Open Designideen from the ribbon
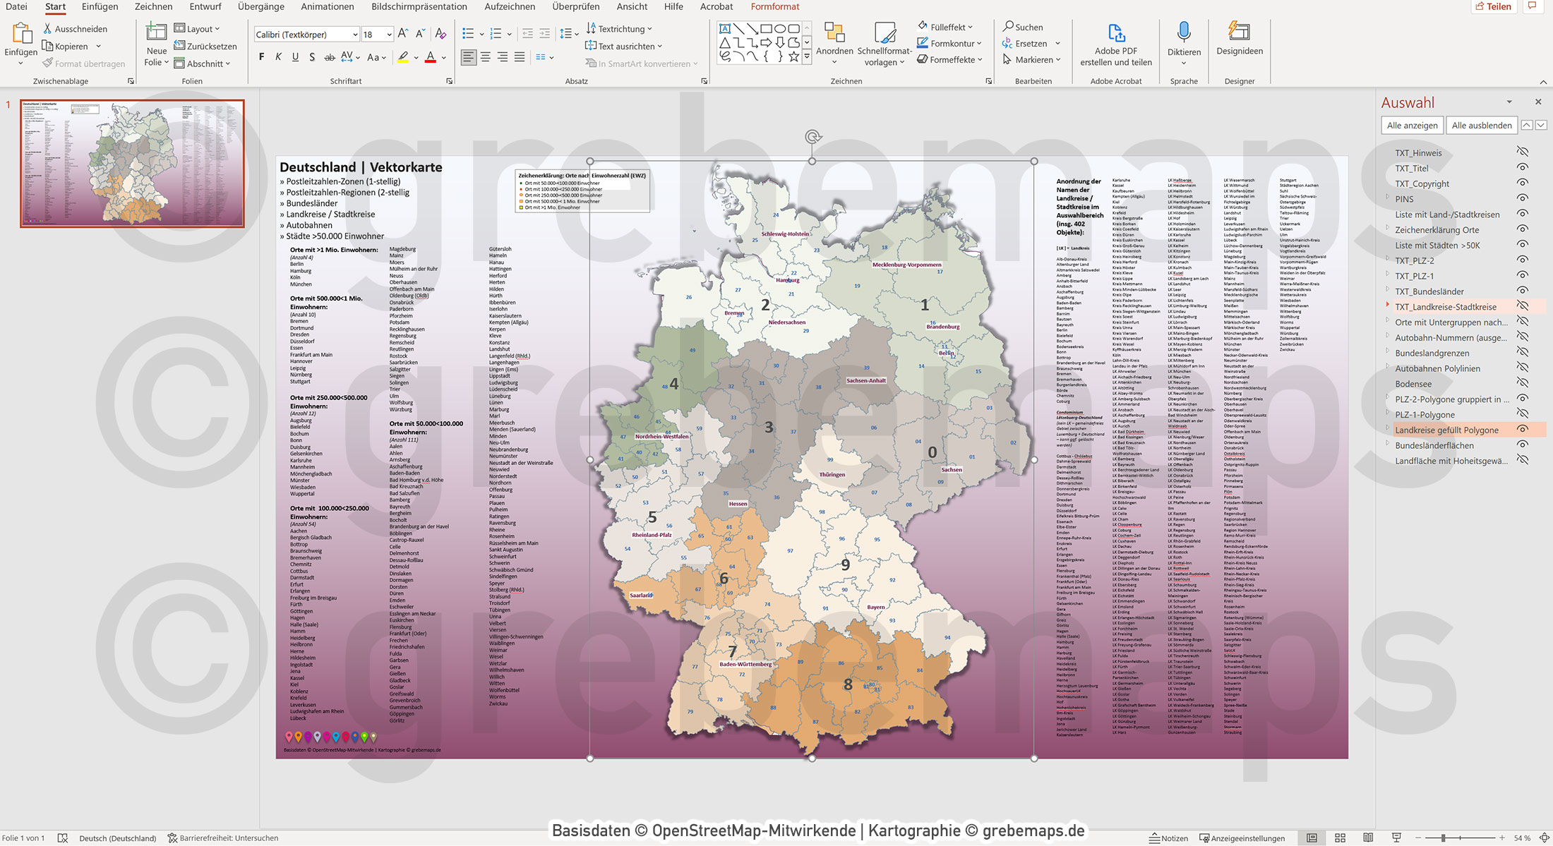 pos(1239,42)
